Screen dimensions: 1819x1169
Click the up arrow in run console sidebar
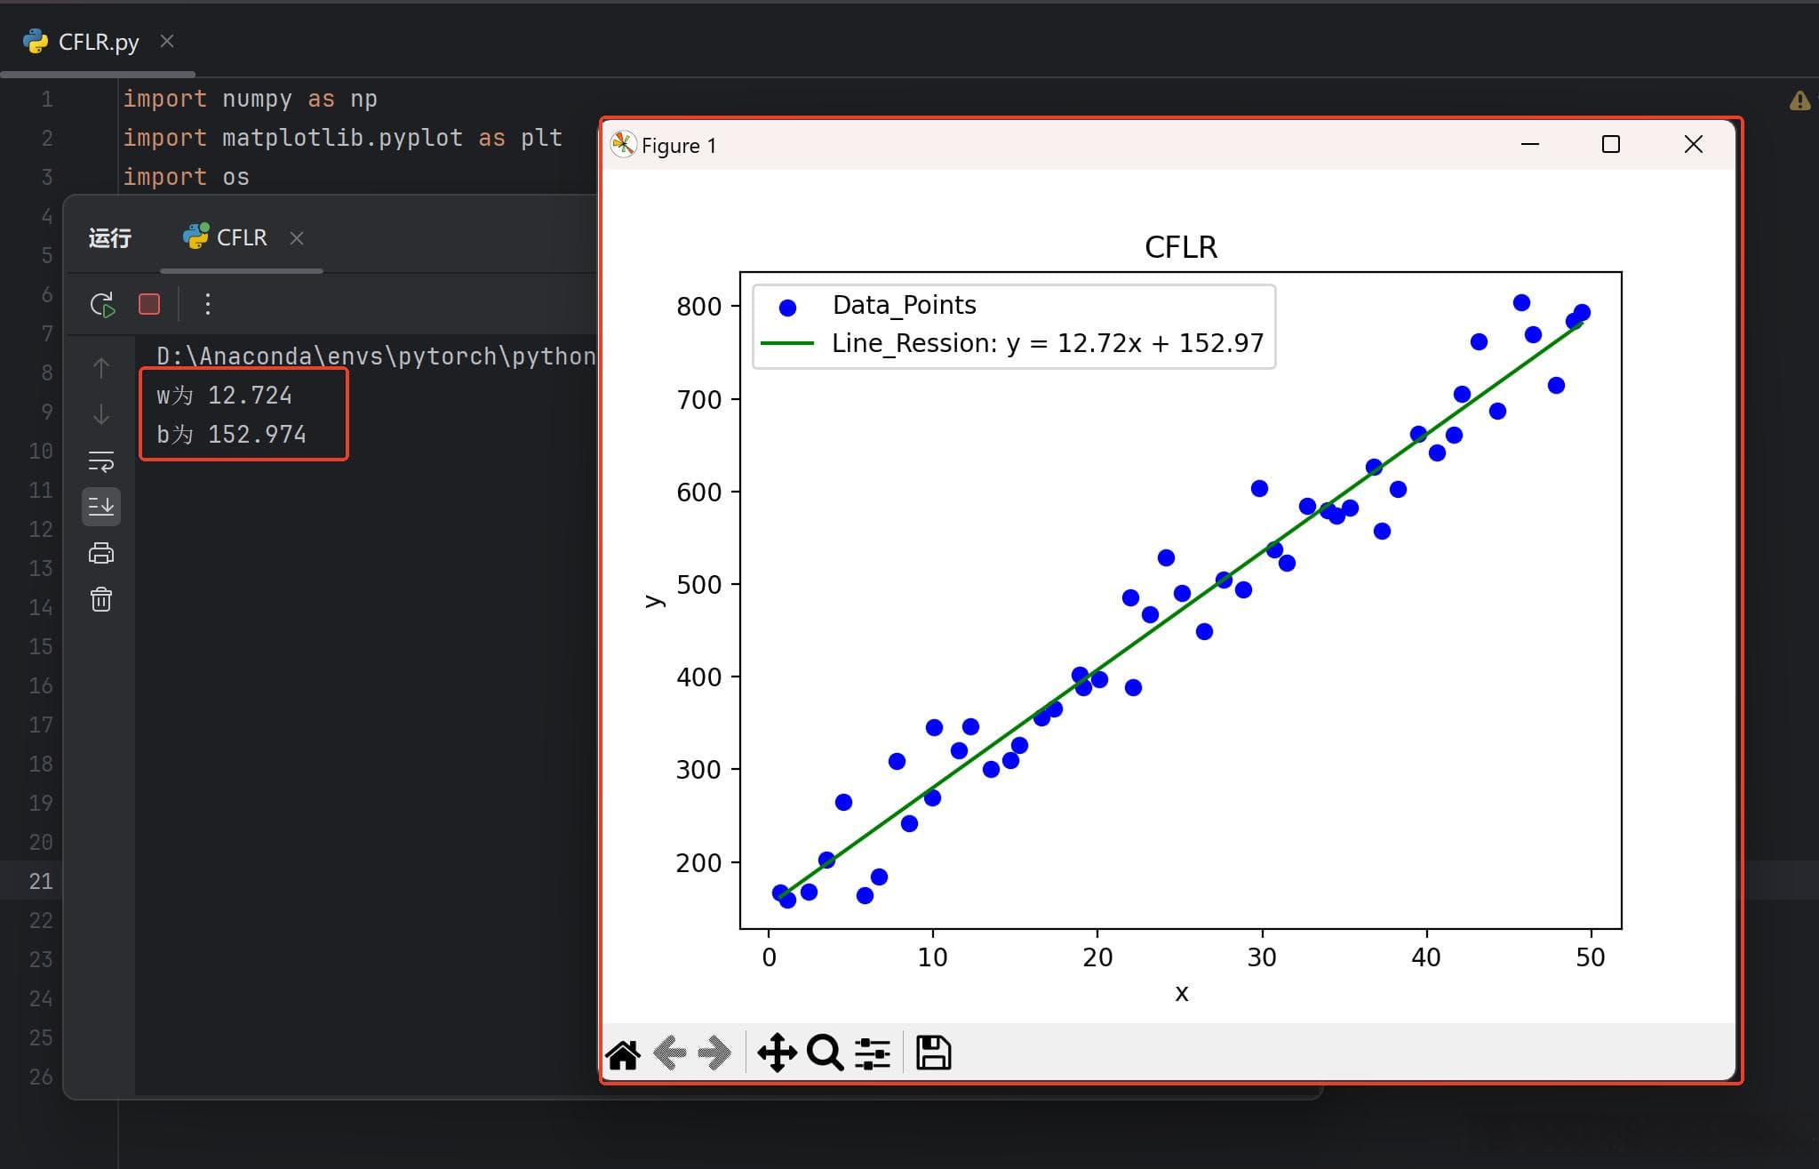click(101, 368)
